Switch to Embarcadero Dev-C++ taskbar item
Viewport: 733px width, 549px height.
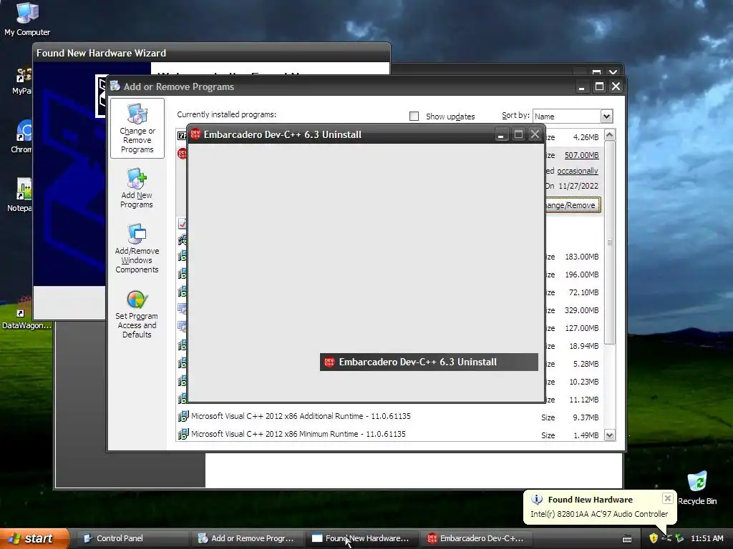476,538
